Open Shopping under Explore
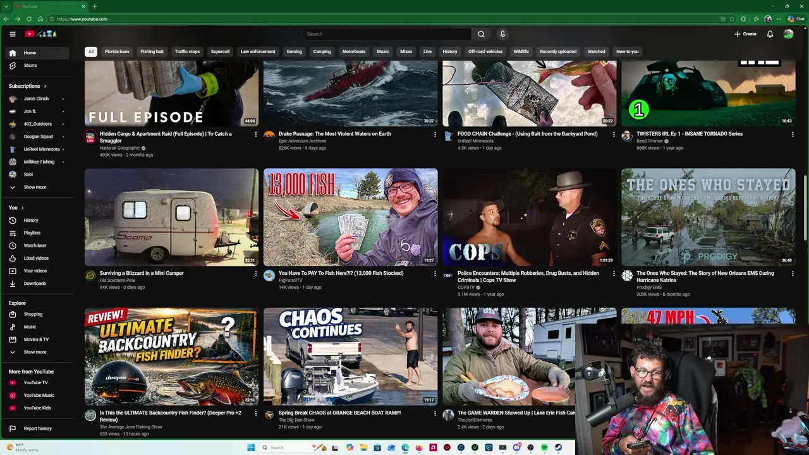The image size is (809, 455). coord(38,314)
